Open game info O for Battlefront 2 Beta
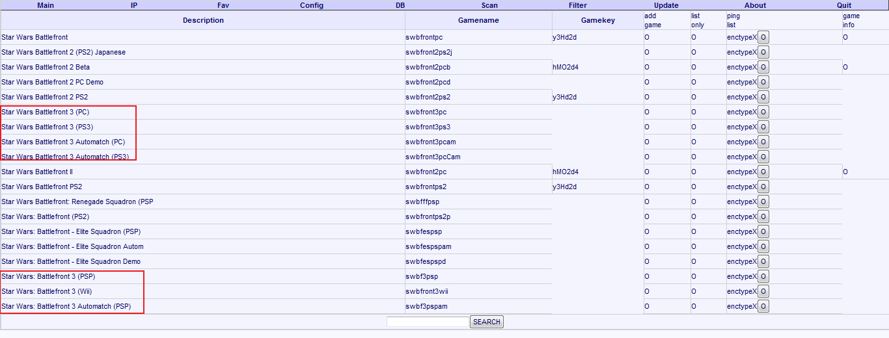Viewport: 889px width, 338px height. [845, 68]
